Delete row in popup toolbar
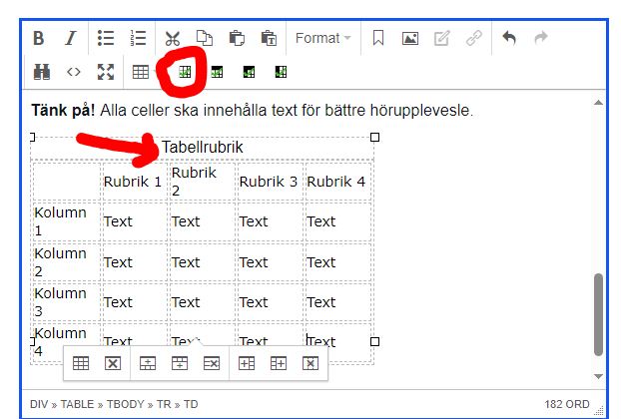 point(212,363)
